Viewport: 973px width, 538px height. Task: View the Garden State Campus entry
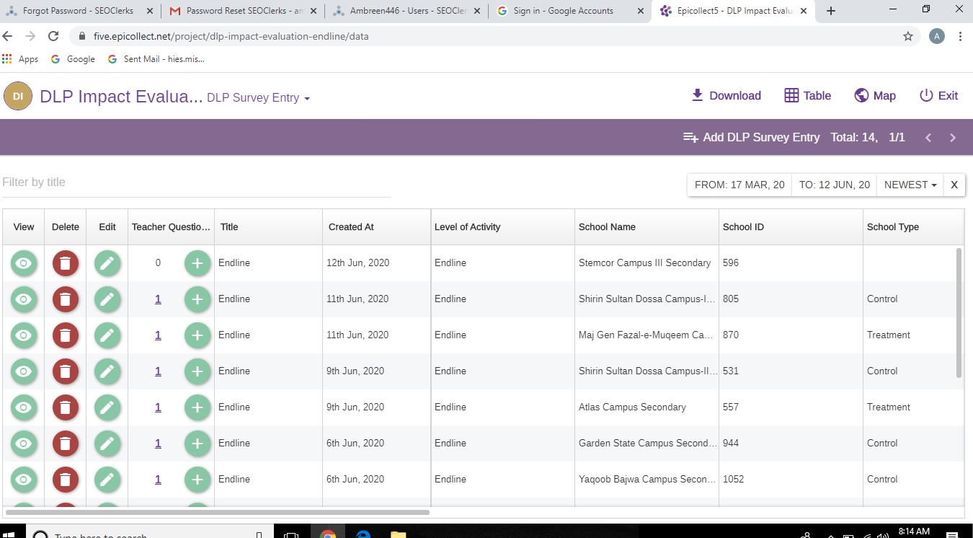[x=24, y=444]
